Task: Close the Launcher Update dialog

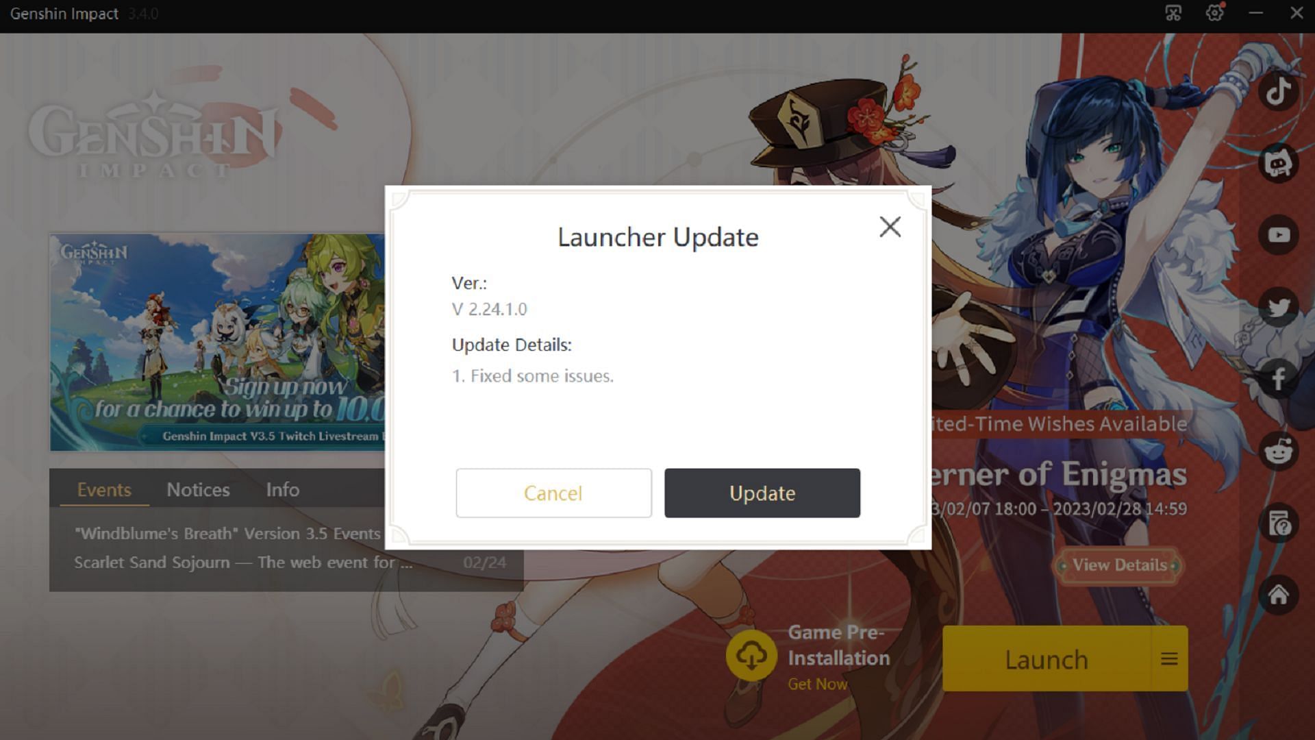Action: (889, 226)
